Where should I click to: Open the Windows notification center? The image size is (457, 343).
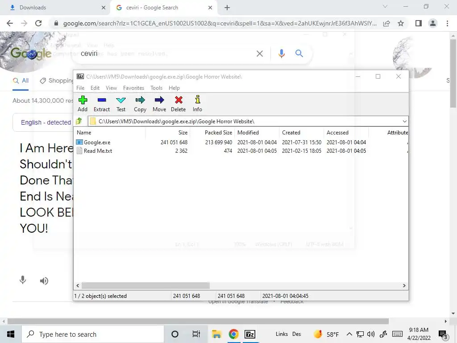click(x=443, y=335)
